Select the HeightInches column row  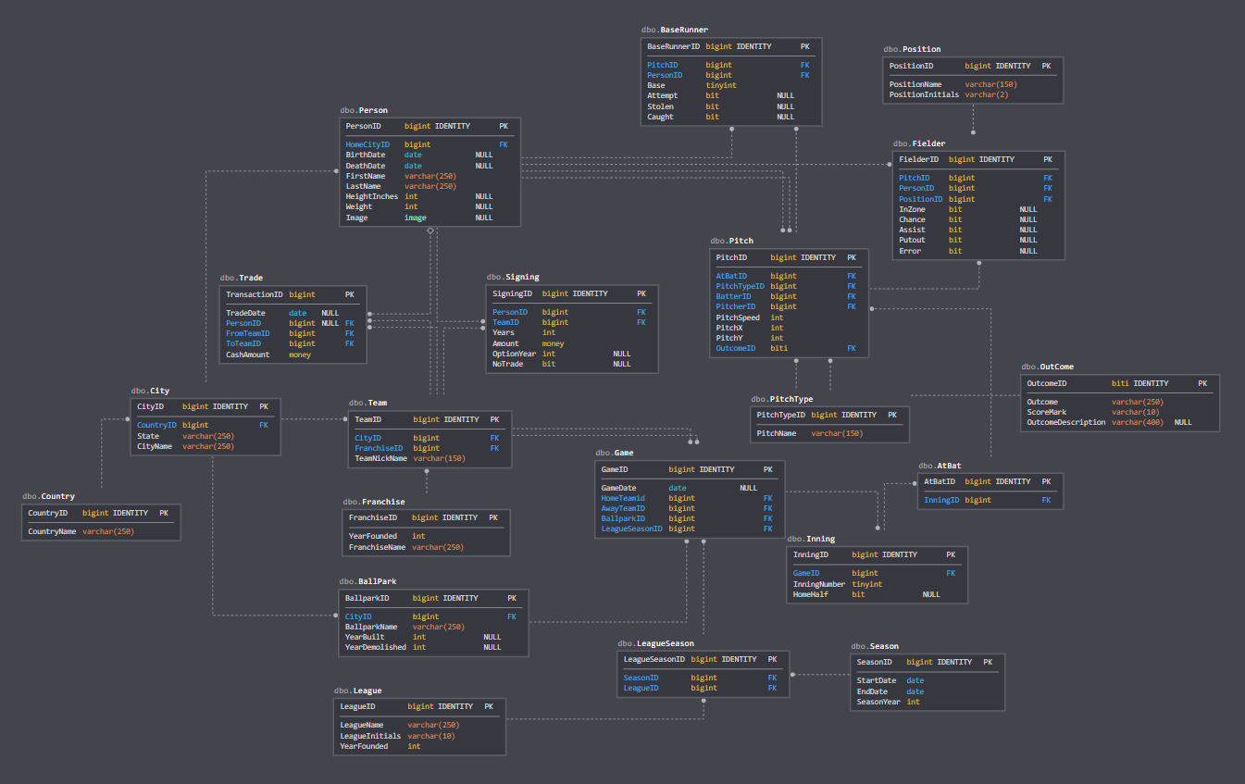430,196
